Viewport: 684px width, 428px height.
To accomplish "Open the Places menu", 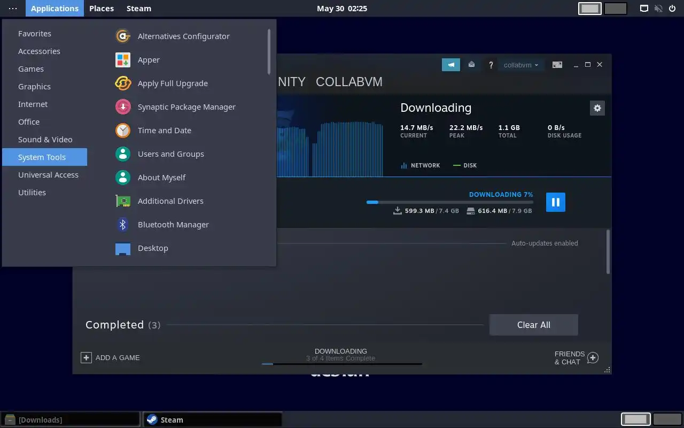I will (x=102, y=9).
